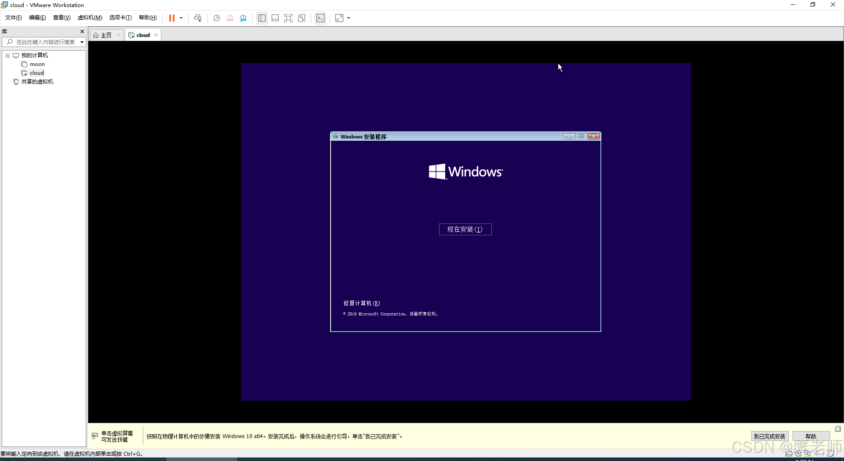Open the 编辑 menu
The image size is (844, 461).
coord(37,18)
